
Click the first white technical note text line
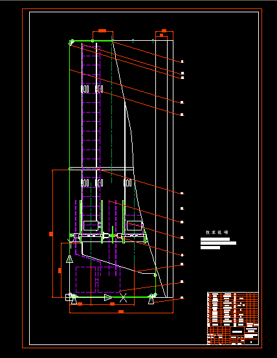pos(215,239)
